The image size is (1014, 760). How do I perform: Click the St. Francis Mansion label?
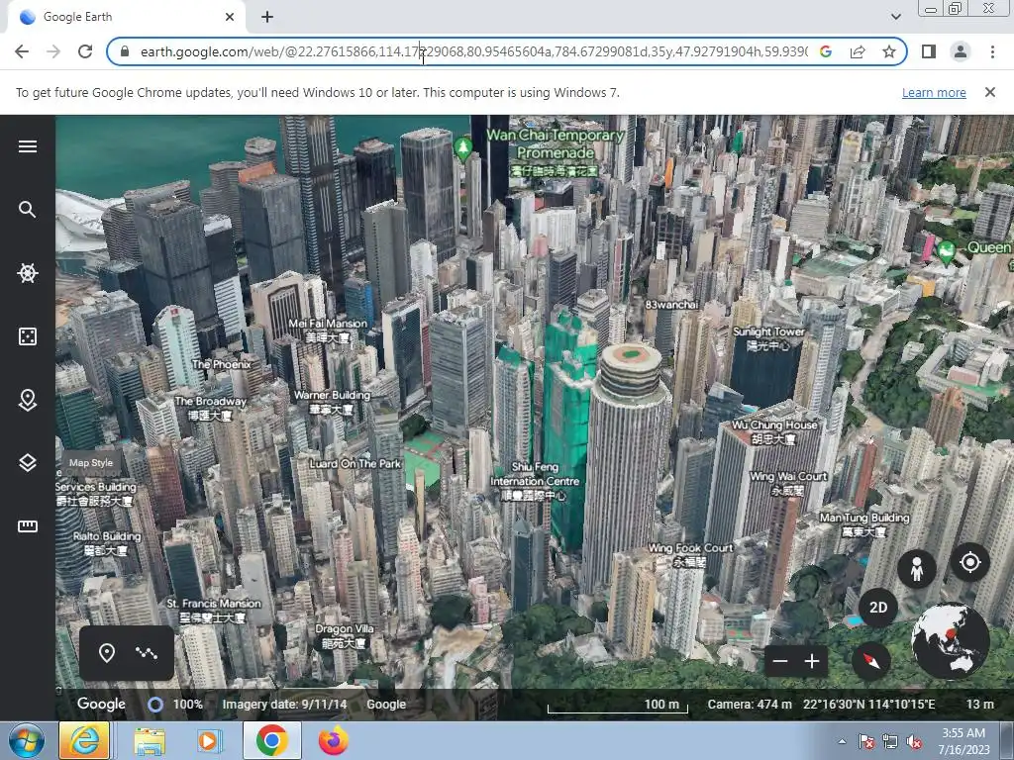(214, 610)
